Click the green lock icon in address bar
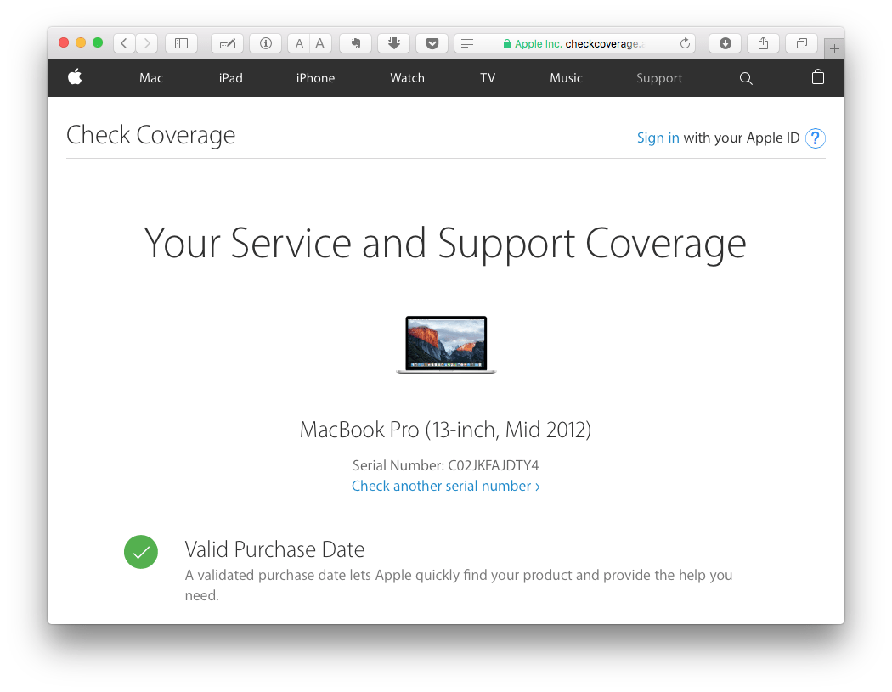The image size is (892, 692). point(507,44)
